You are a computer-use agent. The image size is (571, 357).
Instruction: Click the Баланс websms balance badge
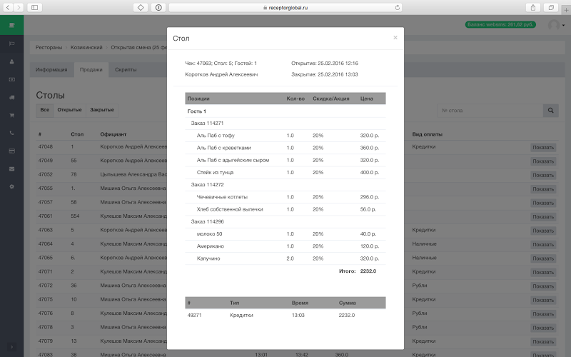point(500,24)
